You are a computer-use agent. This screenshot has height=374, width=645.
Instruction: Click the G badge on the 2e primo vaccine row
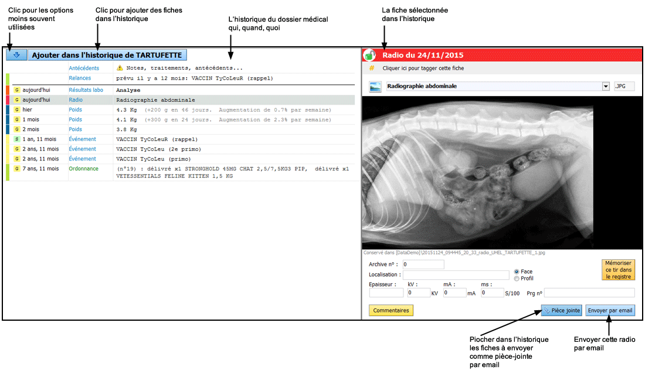coord(17,149)
